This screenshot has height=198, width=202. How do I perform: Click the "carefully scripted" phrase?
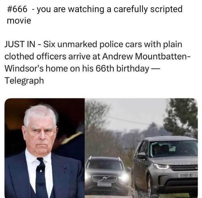coord(148,9)
